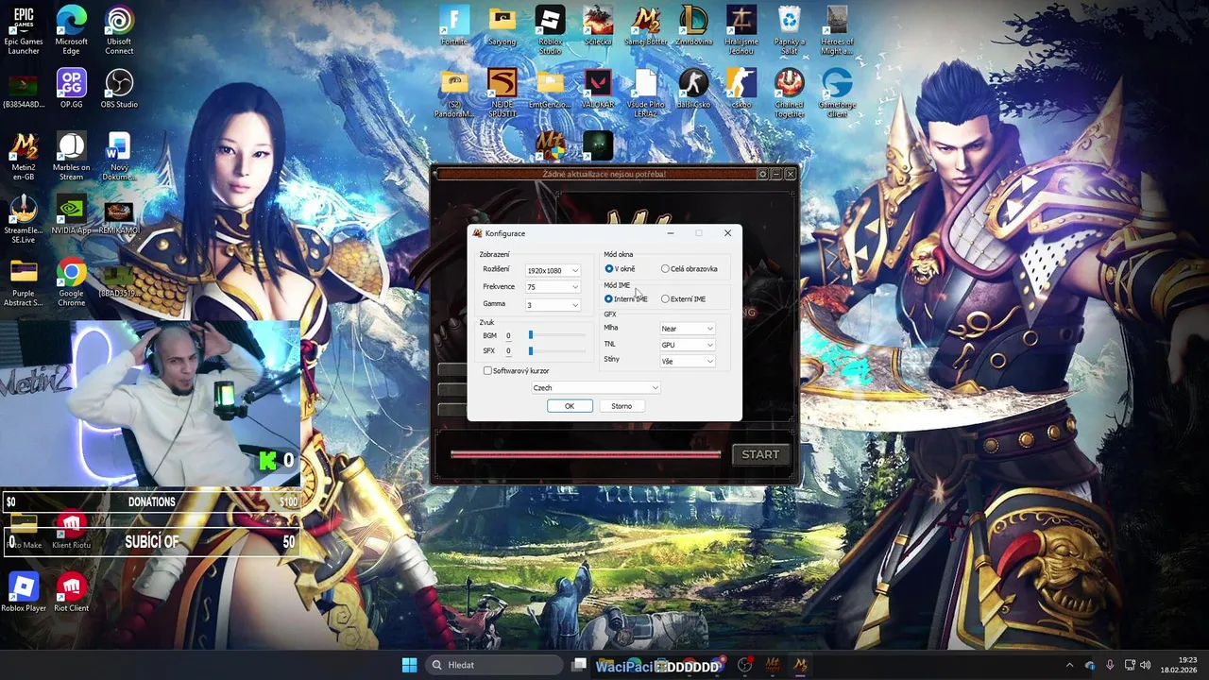Launch the OBS Studio desktop shortcut
Screen dimensions: 1209x680
click(x=119, y=89)
